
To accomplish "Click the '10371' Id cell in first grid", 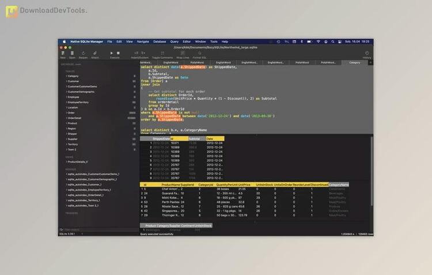I will click(x=175, y=143).
